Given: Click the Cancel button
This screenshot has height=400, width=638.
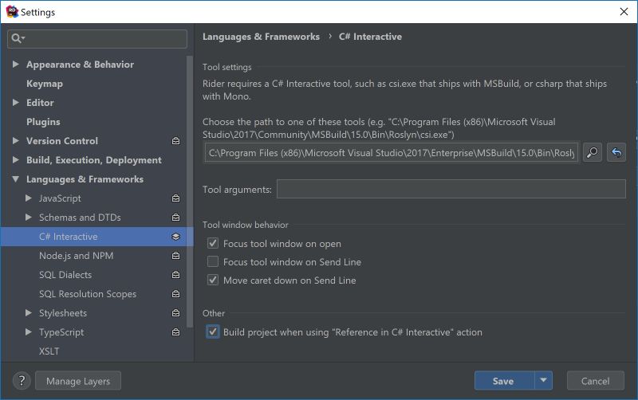Looking at the screenshot, I should (x=595, y=381).
